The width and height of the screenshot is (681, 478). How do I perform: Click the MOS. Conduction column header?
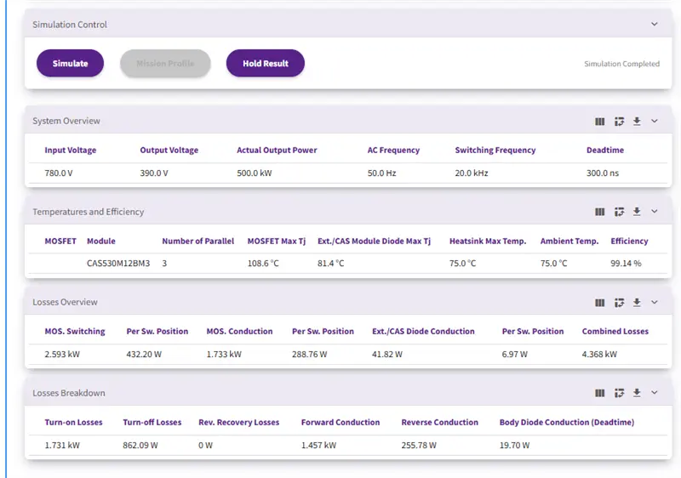(239, 332)
